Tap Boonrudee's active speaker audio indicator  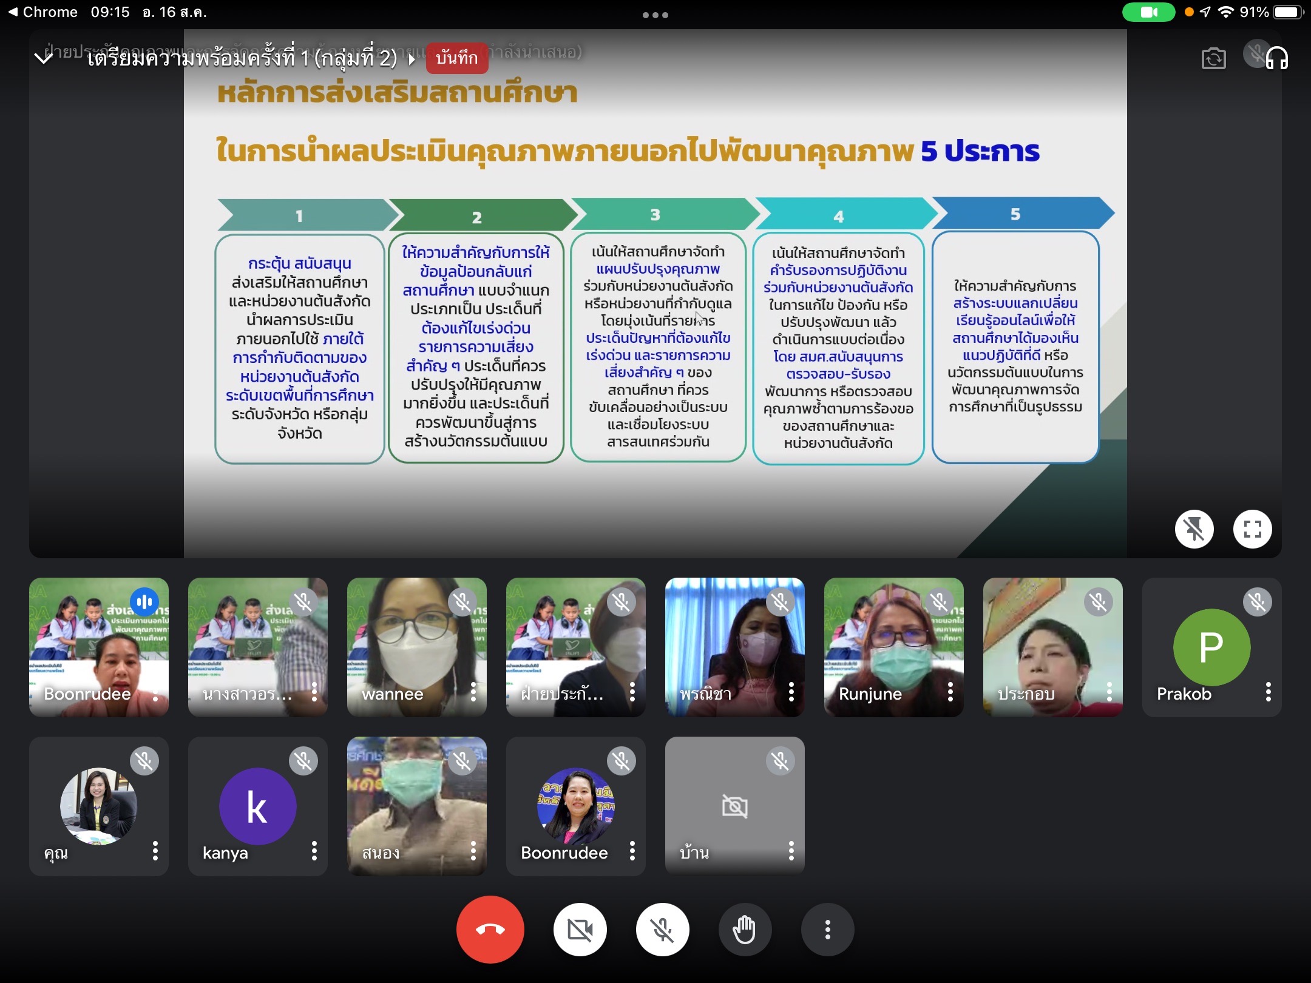tap(144, 602)
